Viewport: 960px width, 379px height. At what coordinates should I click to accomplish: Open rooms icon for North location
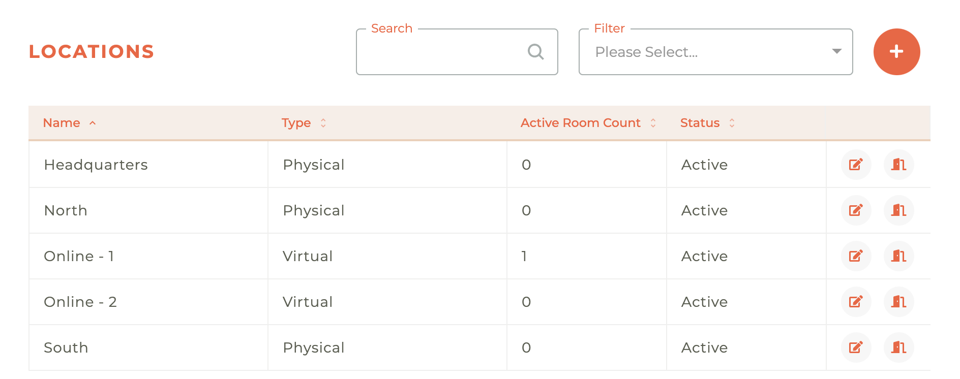898,210
